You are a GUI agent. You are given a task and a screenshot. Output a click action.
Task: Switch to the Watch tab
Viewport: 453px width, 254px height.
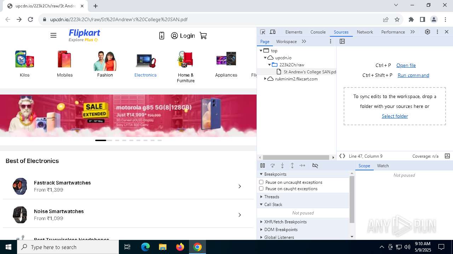coord(383,165)
